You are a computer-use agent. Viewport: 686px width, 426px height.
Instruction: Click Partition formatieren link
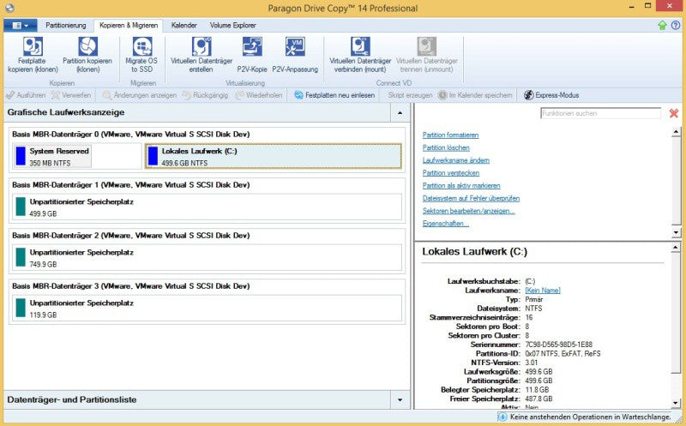[x=450, y=135]
